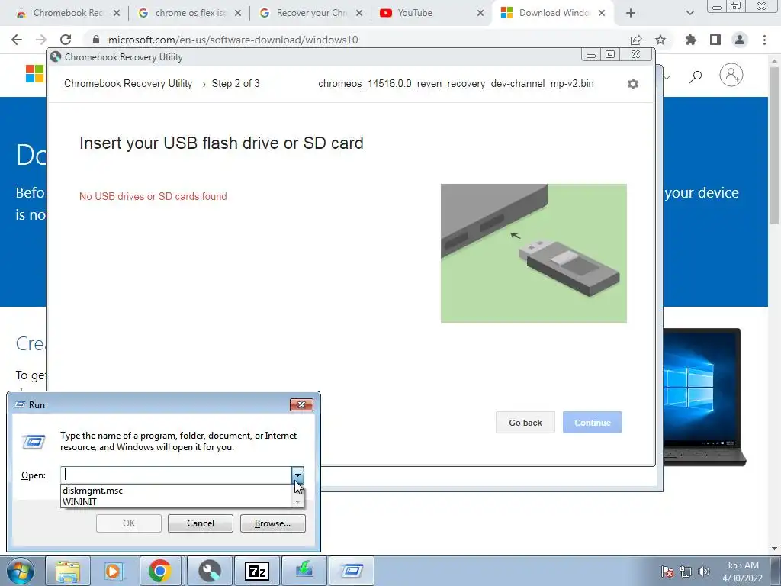The image size is (781, 586).
Task: Click laptop image on Microsoft page
Action: pos(704,397)
